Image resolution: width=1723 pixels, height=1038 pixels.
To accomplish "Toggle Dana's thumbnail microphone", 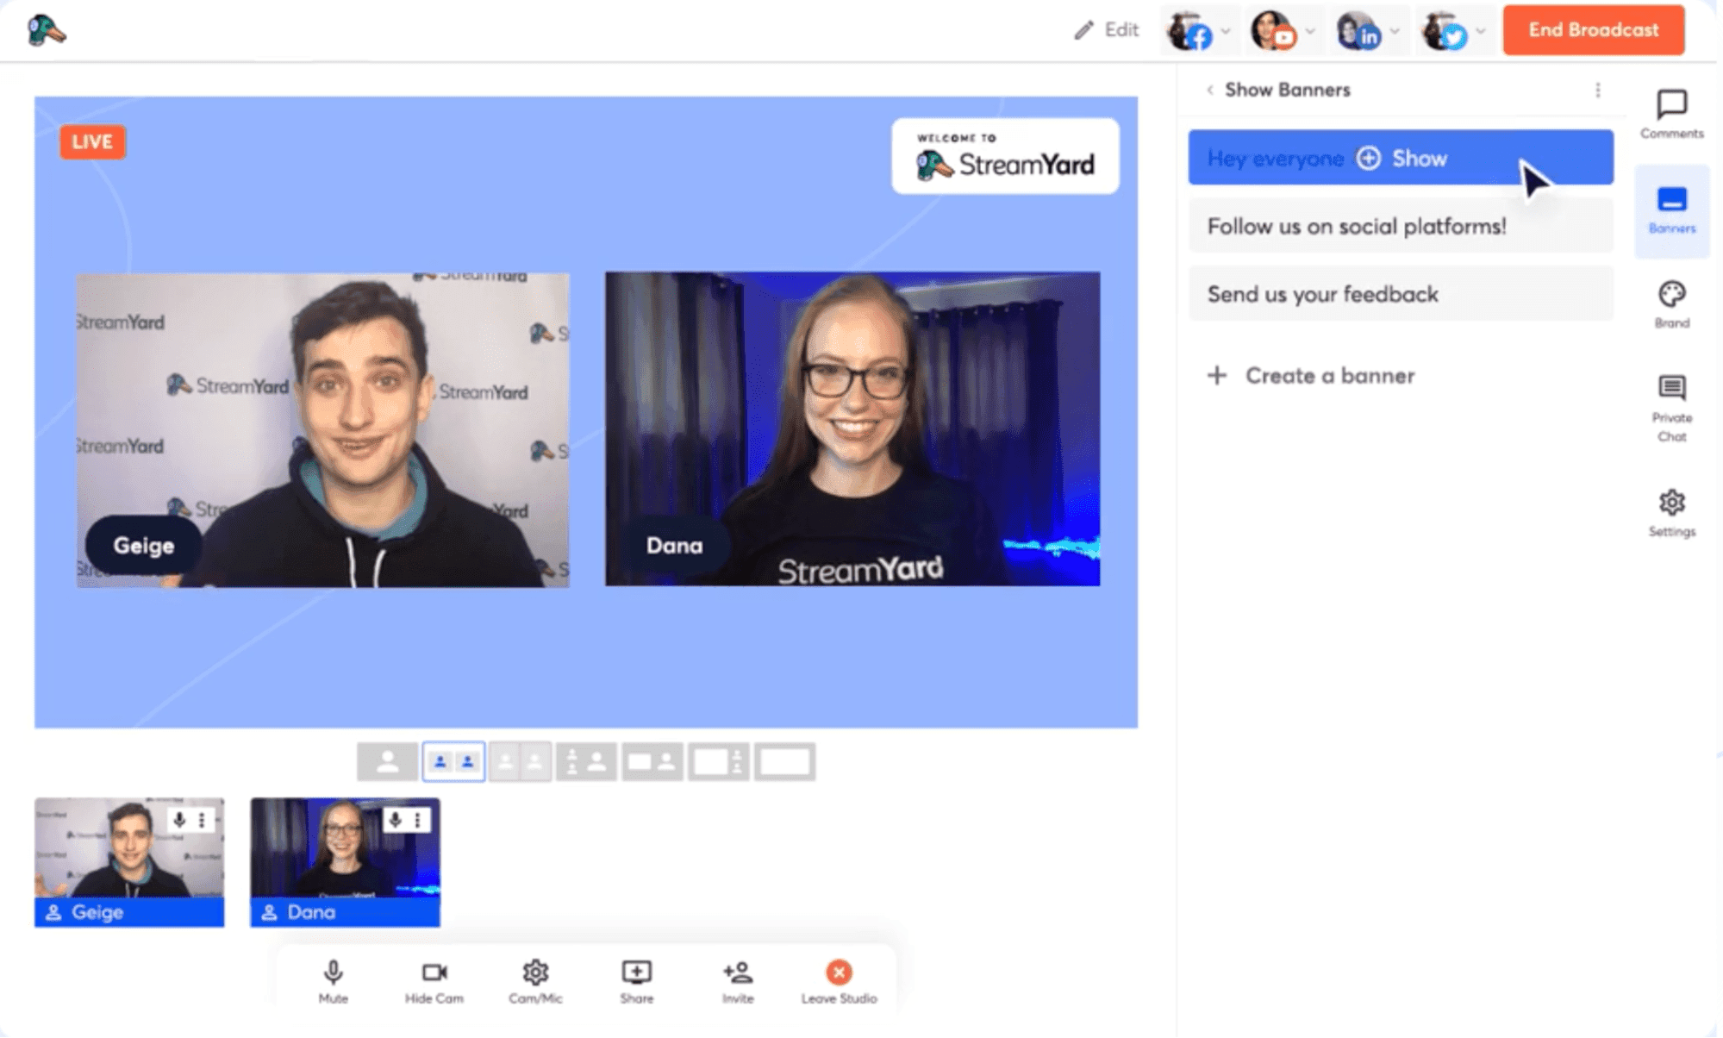I will pyautogui.click(x=395, y=820).
